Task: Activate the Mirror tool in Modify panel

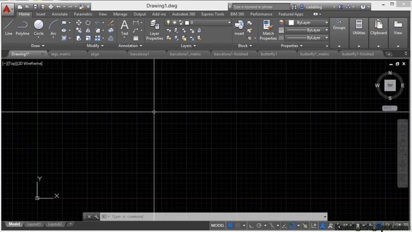Action: click(x=88, y=30)
